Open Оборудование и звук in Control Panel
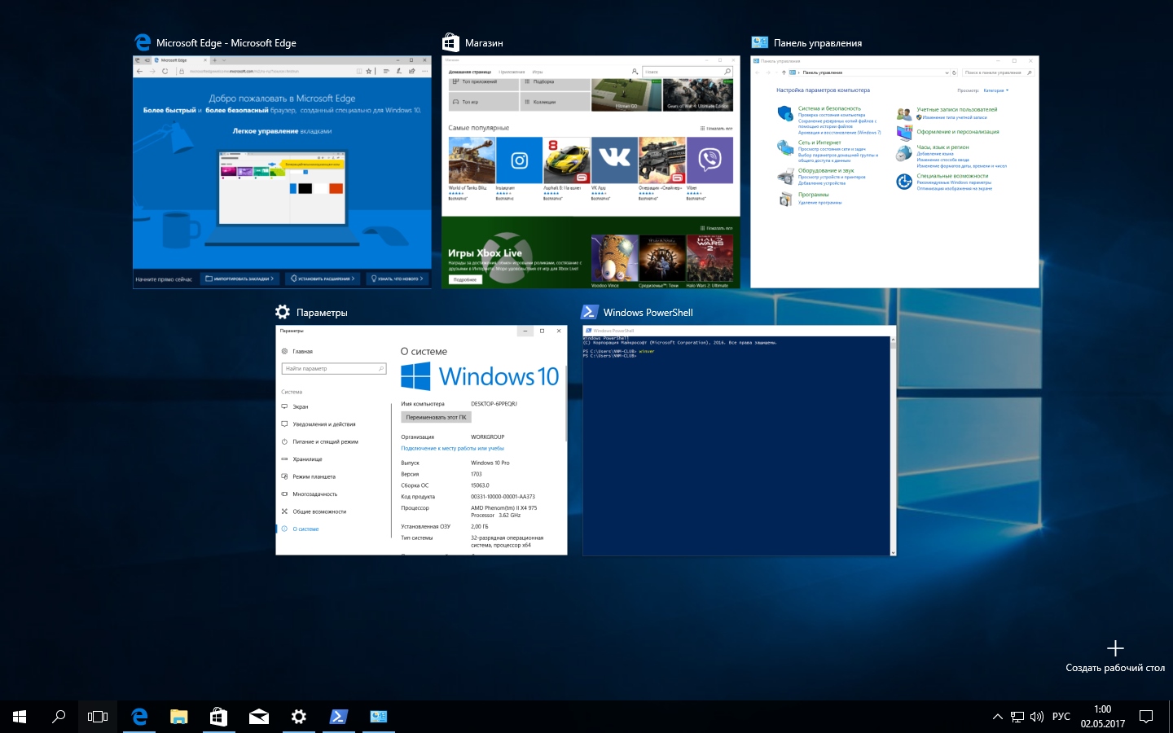 coord(826,171)
